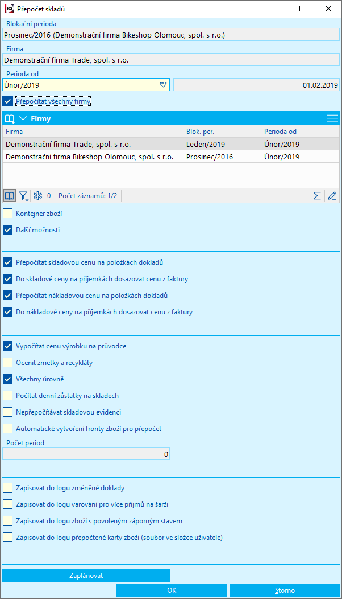Toggle Do skladové ceny na příjemkách checkbox

7,279
